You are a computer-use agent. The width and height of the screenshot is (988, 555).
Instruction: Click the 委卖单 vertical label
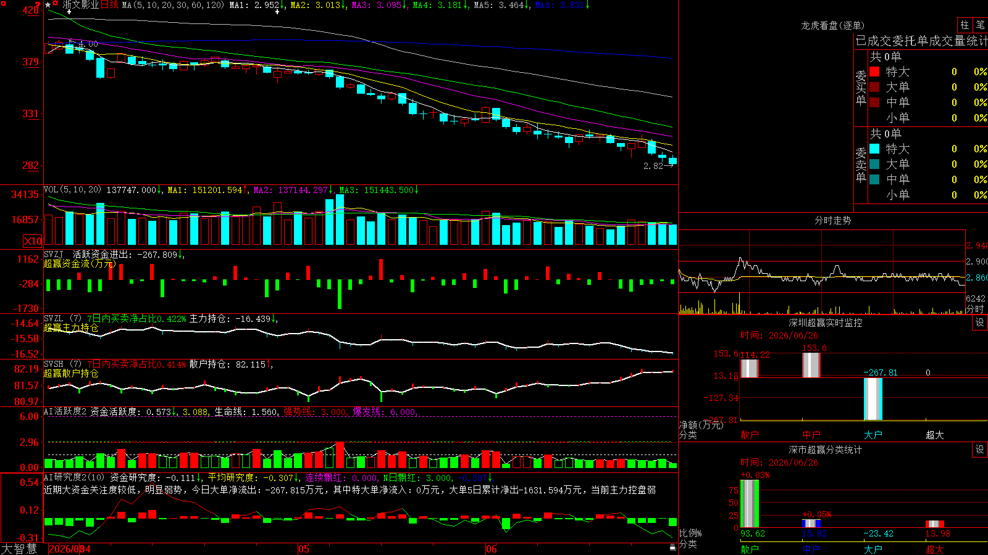(x=861, y=165)
